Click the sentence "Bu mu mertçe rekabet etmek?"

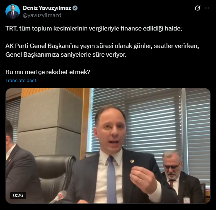(48, 72)
